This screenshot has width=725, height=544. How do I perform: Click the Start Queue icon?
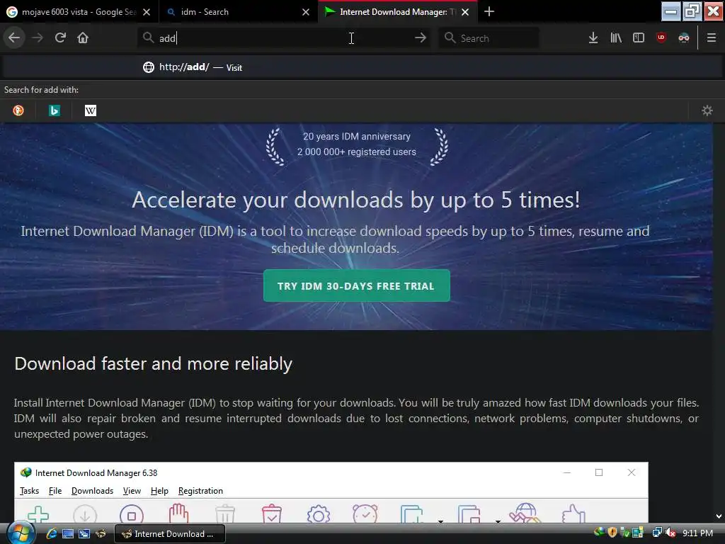pos(411,514)
